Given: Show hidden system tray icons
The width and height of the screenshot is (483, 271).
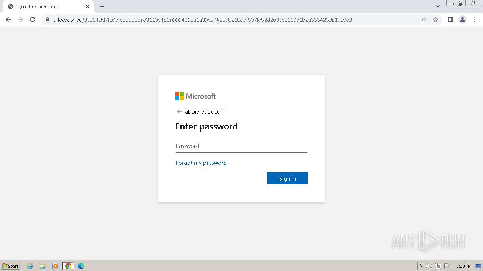Looking at the screenshot, I should pos(421,266).
